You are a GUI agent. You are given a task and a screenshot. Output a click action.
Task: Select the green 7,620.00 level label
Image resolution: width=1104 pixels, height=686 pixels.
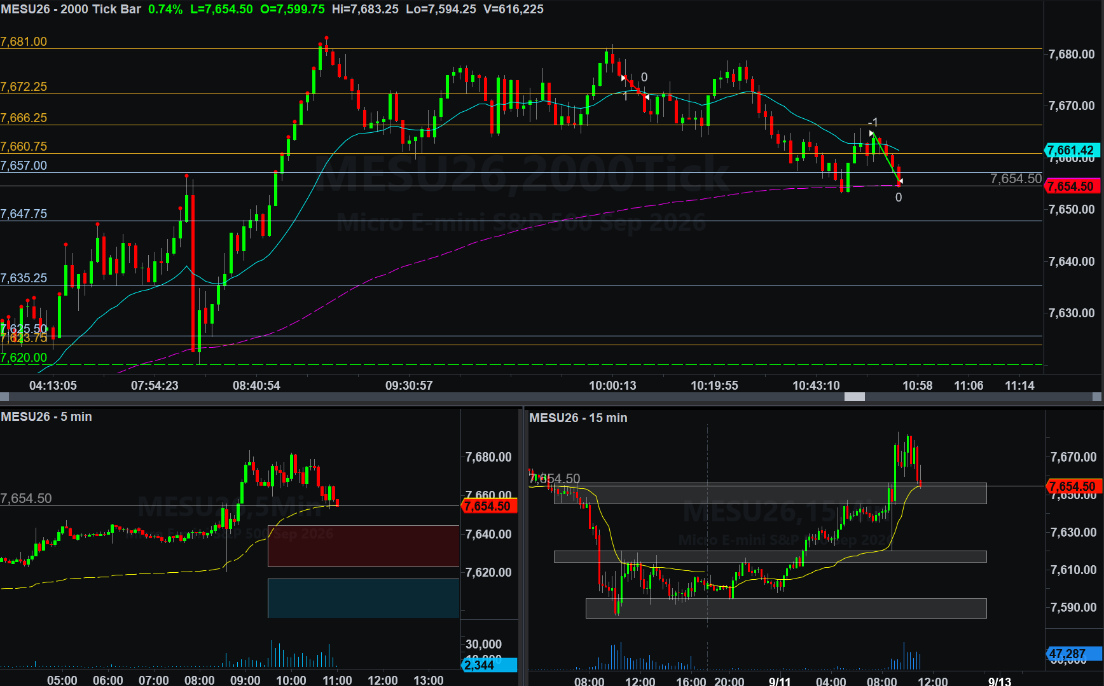tap(24, 357)
